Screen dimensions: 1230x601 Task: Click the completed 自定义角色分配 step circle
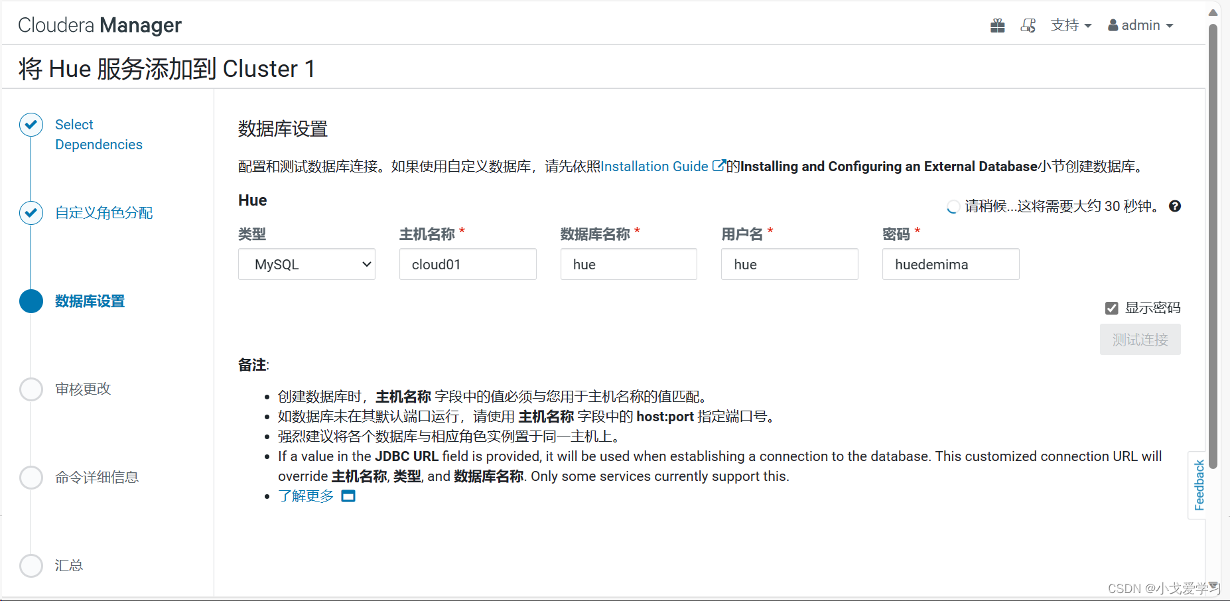(x=31, y=213)
